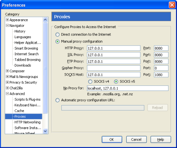Expand the Privacy & Security category
The height and width of the screenshot is (148, 177).
coord(7,82)
